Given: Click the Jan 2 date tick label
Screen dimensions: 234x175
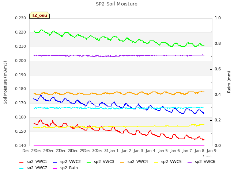Looking at the screenshot, I should [x=126, y=151].
